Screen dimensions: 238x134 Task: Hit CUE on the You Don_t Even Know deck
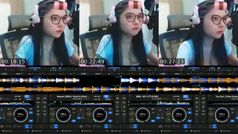coord(211,114)
